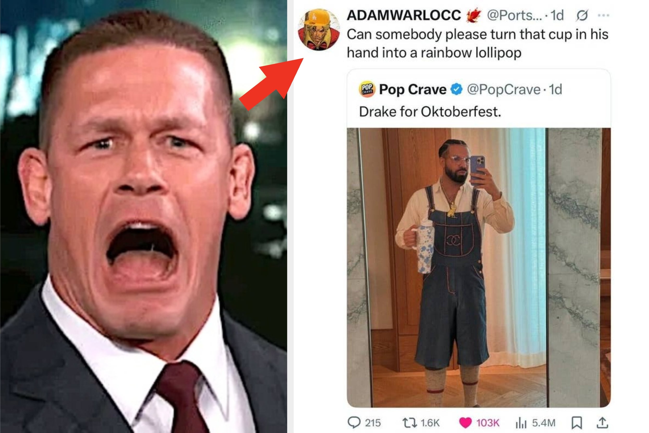Click the slashed-circle icon beside the timestamp

(x=582, y=15)
